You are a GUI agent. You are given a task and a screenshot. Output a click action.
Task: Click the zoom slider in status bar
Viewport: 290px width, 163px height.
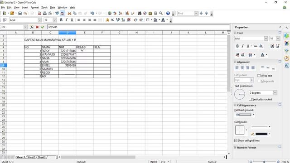(264, 162)
